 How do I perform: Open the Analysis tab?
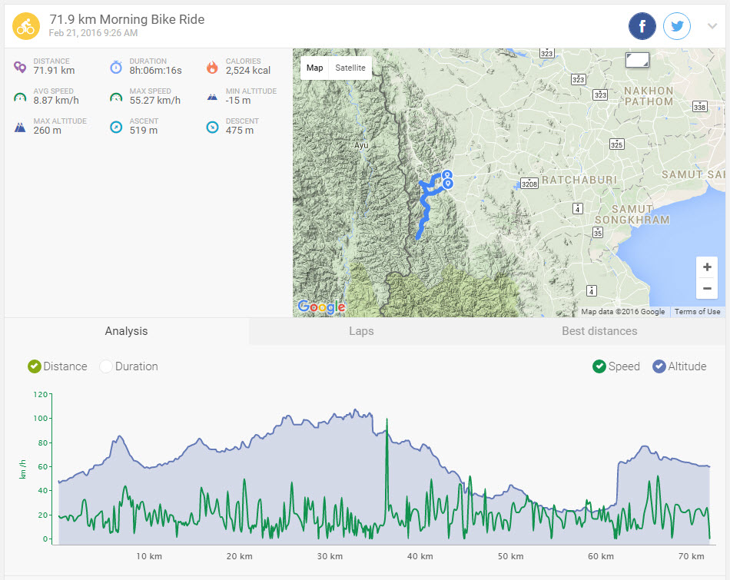(126, 331)
